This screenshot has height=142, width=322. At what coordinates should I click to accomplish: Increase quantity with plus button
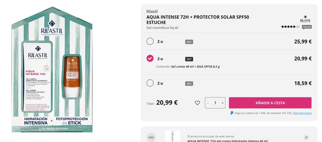(x=222, y=103)
